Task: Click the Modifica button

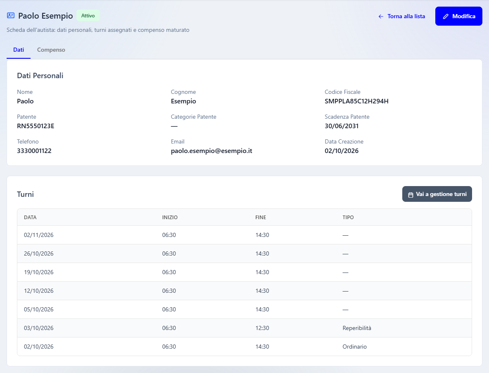Action: coord(458,16)
